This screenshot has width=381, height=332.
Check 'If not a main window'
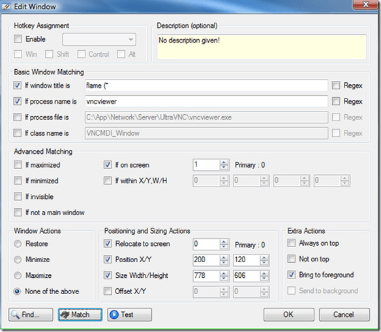coord(18,212)
